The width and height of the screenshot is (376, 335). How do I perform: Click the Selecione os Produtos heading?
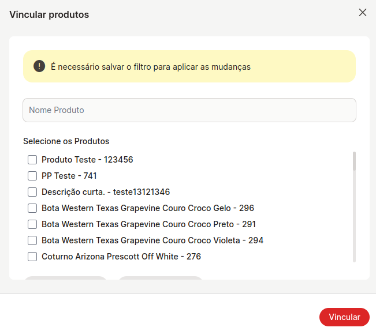[66, 141]
